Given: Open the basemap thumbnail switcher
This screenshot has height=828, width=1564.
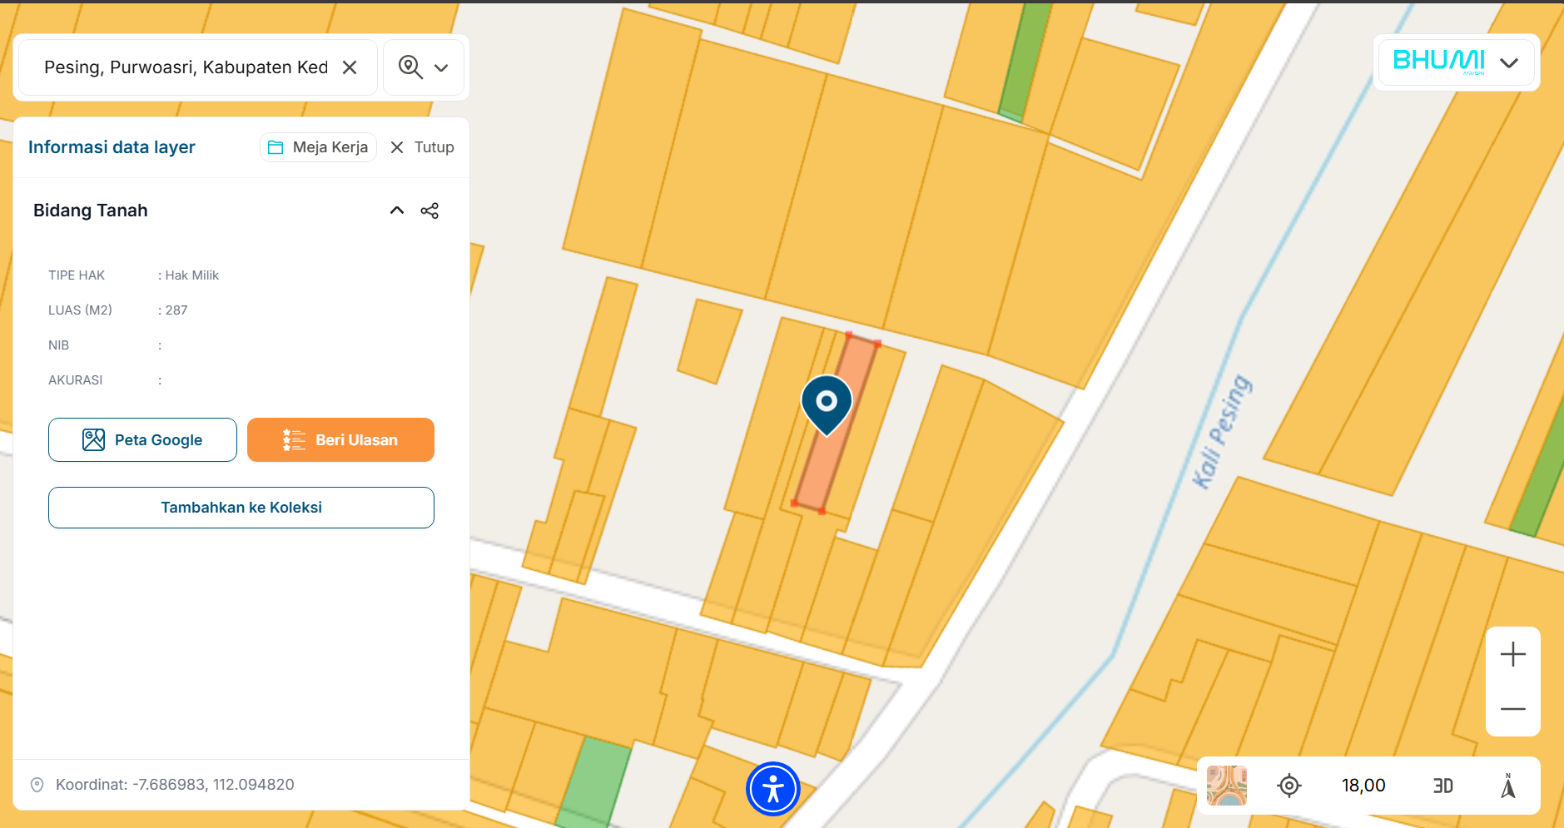Looking at the screenshot, I should (1226, 786).
